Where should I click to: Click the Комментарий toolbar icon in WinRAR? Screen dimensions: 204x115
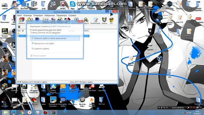point(95,20)
